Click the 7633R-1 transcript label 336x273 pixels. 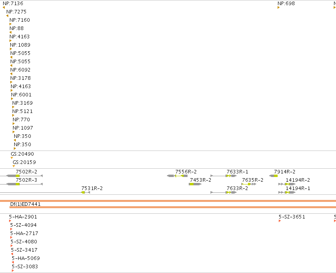(x=237, y=172)
